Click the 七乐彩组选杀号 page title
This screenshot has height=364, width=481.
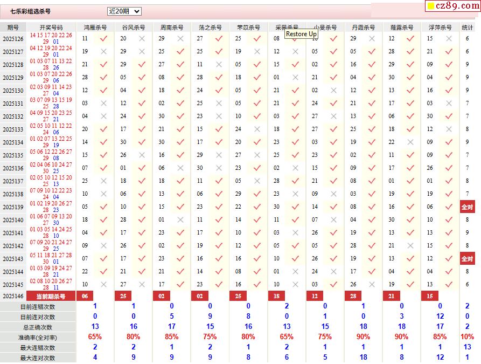click(30, 11)
